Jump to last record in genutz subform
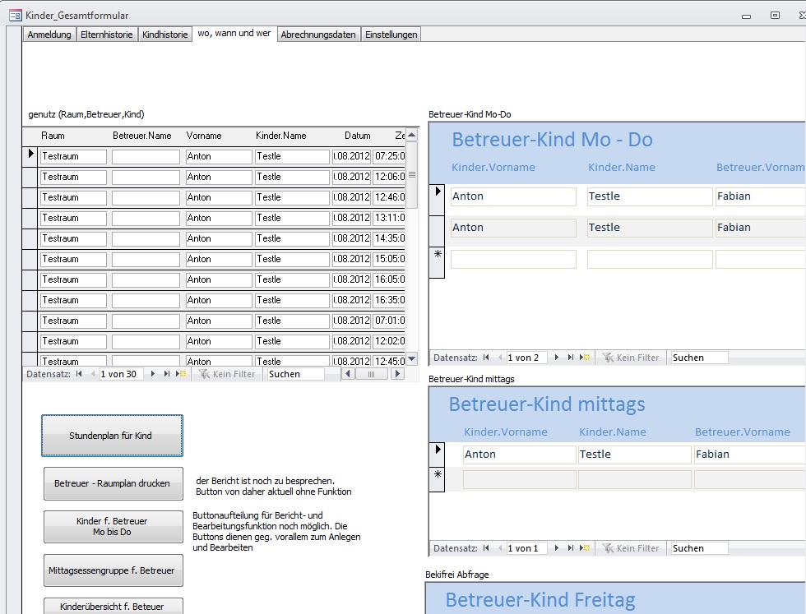The image size is (806, 614). (x=167, y=374)
